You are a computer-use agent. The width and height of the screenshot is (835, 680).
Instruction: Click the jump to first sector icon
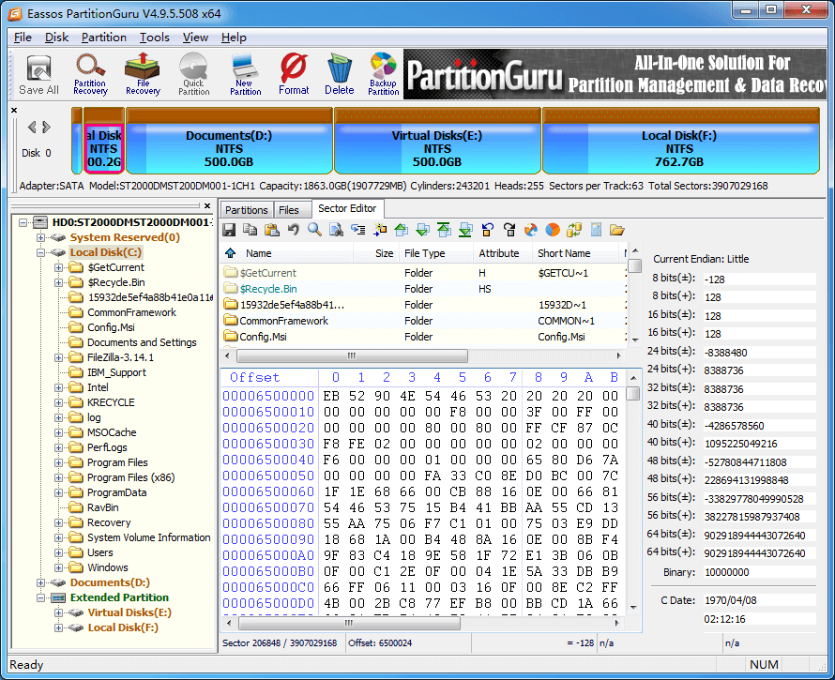pyautogui.click(x=444, y=230)
